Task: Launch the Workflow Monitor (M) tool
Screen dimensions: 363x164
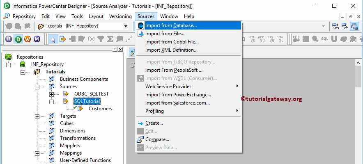Action: (37, 39)
